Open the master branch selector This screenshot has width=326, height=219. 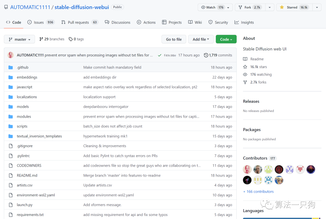(x=19, y=39)
